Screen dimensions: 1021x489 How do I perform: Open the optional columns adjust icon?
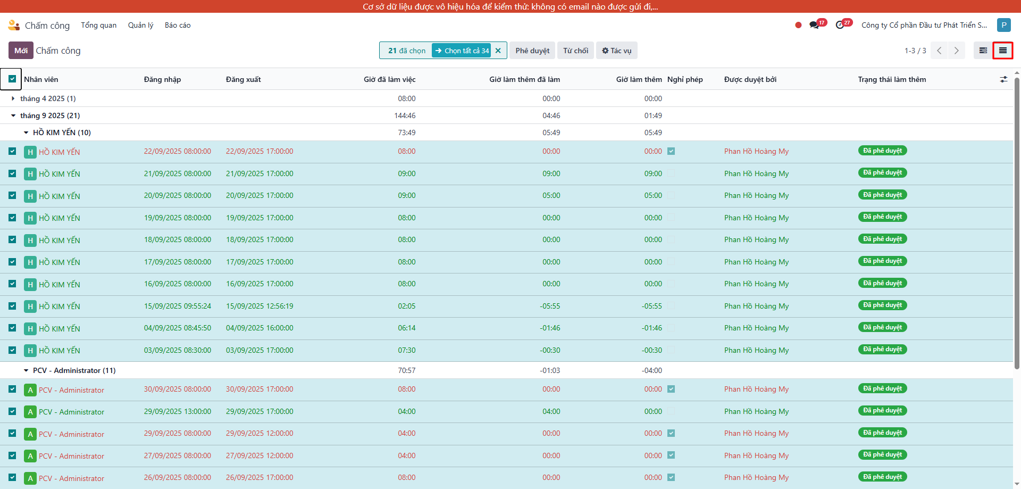click(x=1003, y=79)
